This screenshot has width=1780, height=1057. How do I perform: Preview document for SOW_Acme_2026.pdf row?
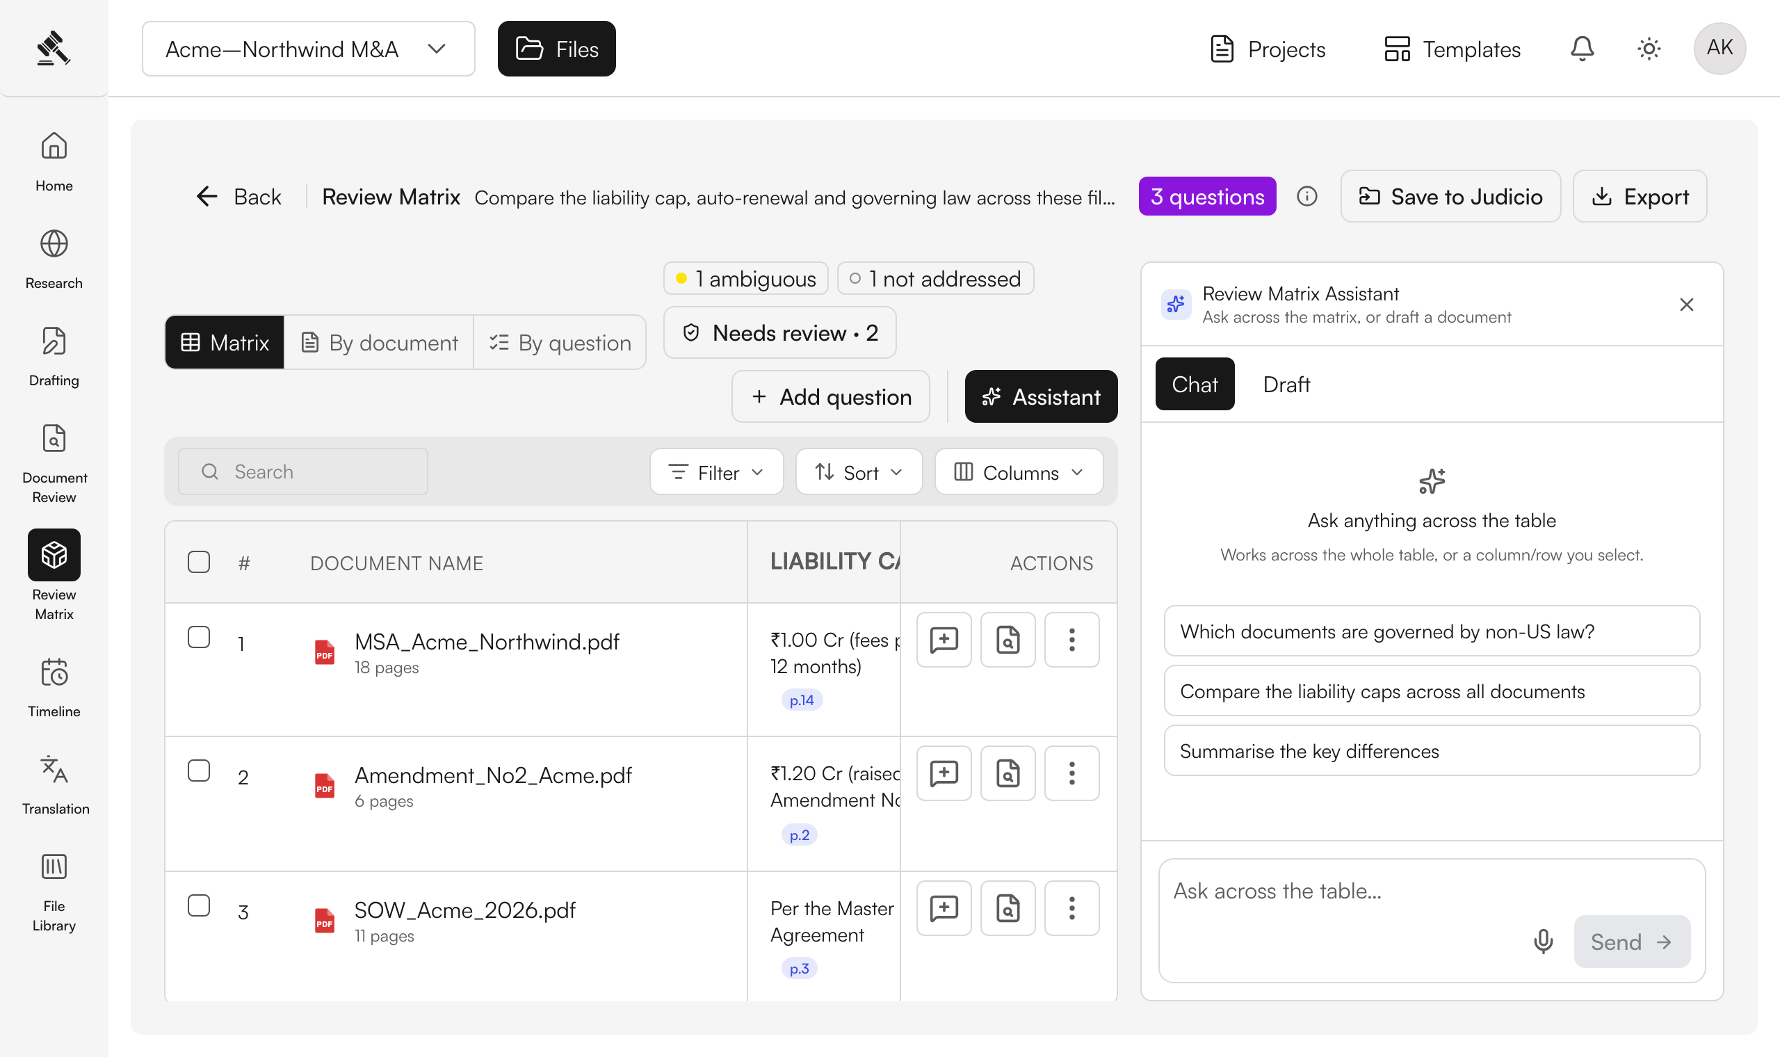(x=1008, y=908)
